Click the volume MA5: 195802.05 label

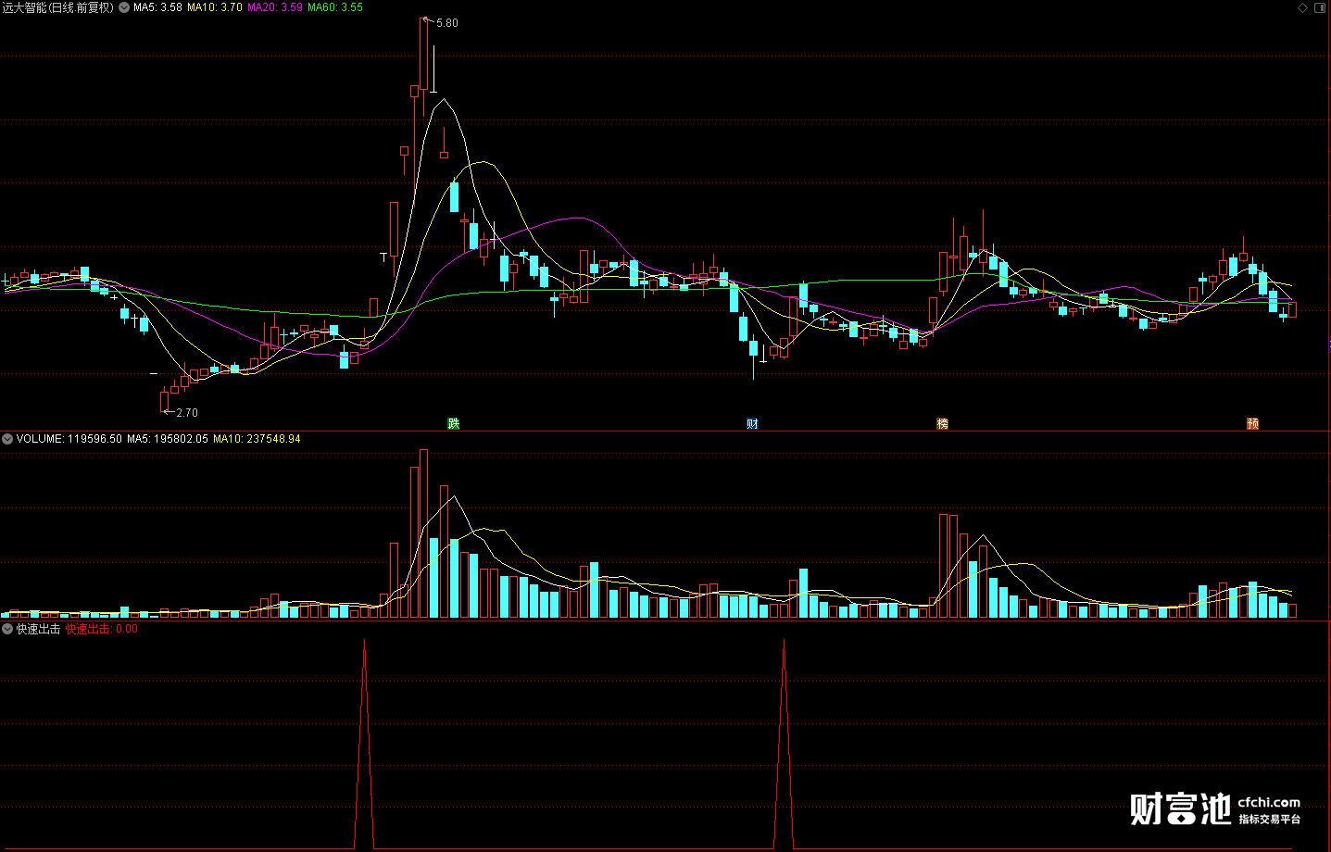[168, 439]
